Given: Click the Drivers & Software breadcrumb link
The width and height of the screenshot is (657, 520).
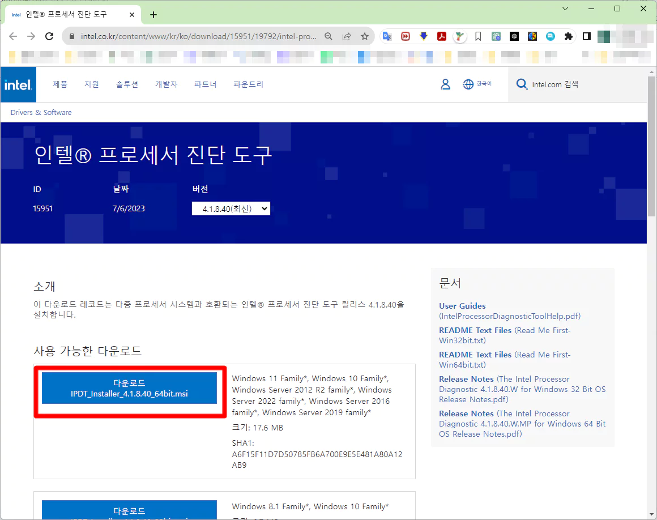Looking at the screenshot, I should pyautogui.click(x=41, y=112).
